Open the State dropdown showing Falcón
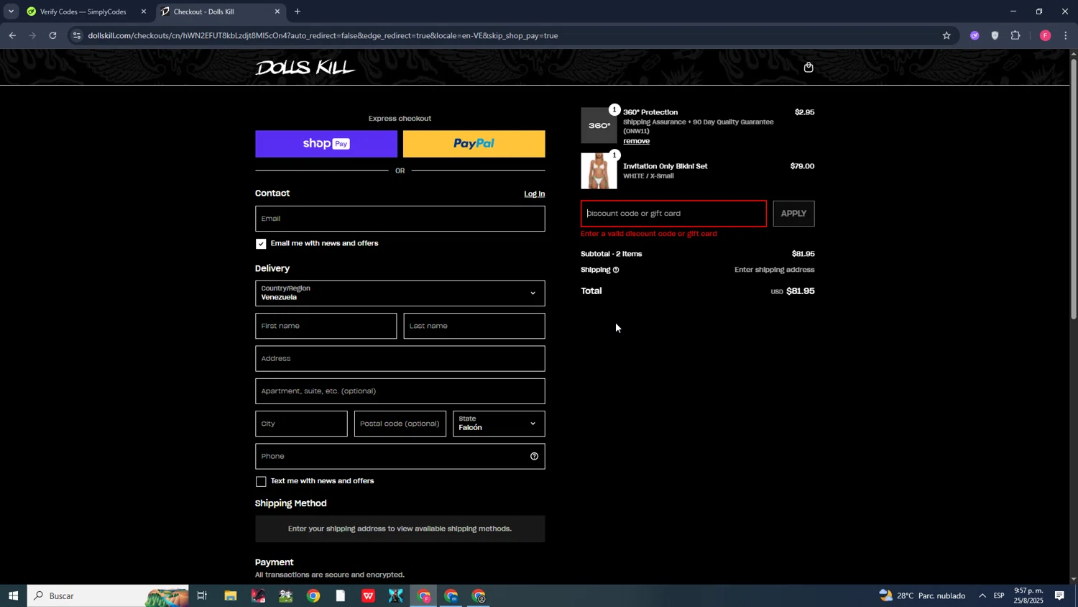The width and height of the screenshot is (1078, 607). pos(499,424)
